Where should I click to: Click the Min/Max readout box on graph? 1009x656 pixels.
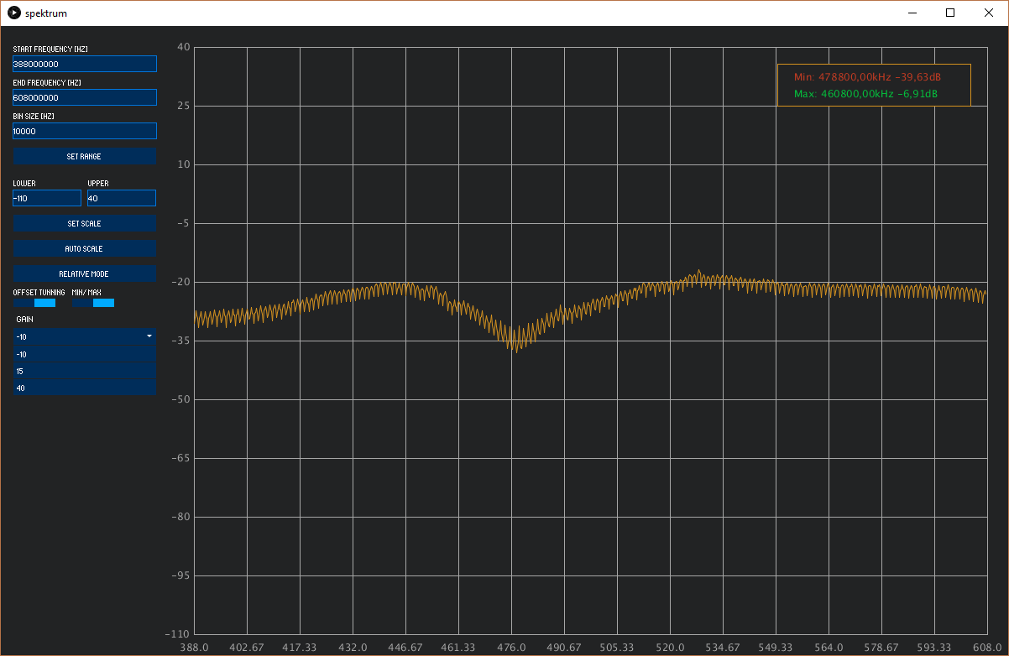(873, 85)
